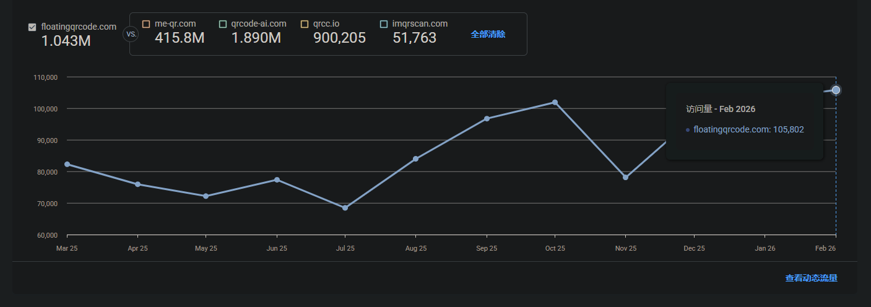
Task: Click the Apr 25 point on the line
Action: (137, 184)
